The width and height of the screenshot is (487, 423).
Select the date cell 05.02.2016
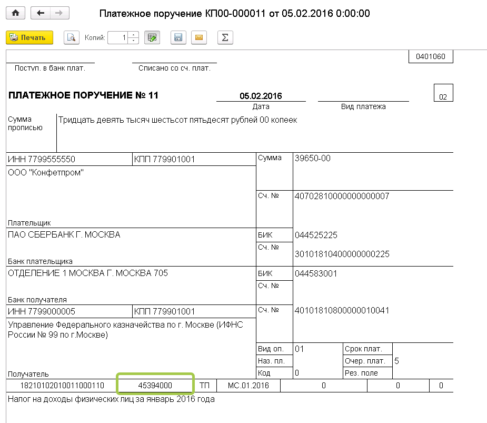coord(261,96)
